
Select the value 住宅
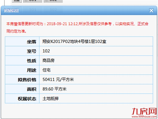(x=47, y=70)
